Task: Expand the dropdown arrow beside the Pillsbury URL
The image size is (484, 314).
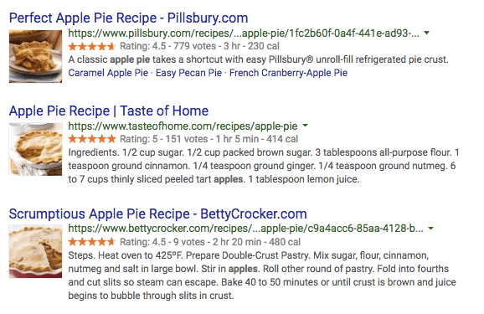Action: pyautogui.click(x=427, y=33)
